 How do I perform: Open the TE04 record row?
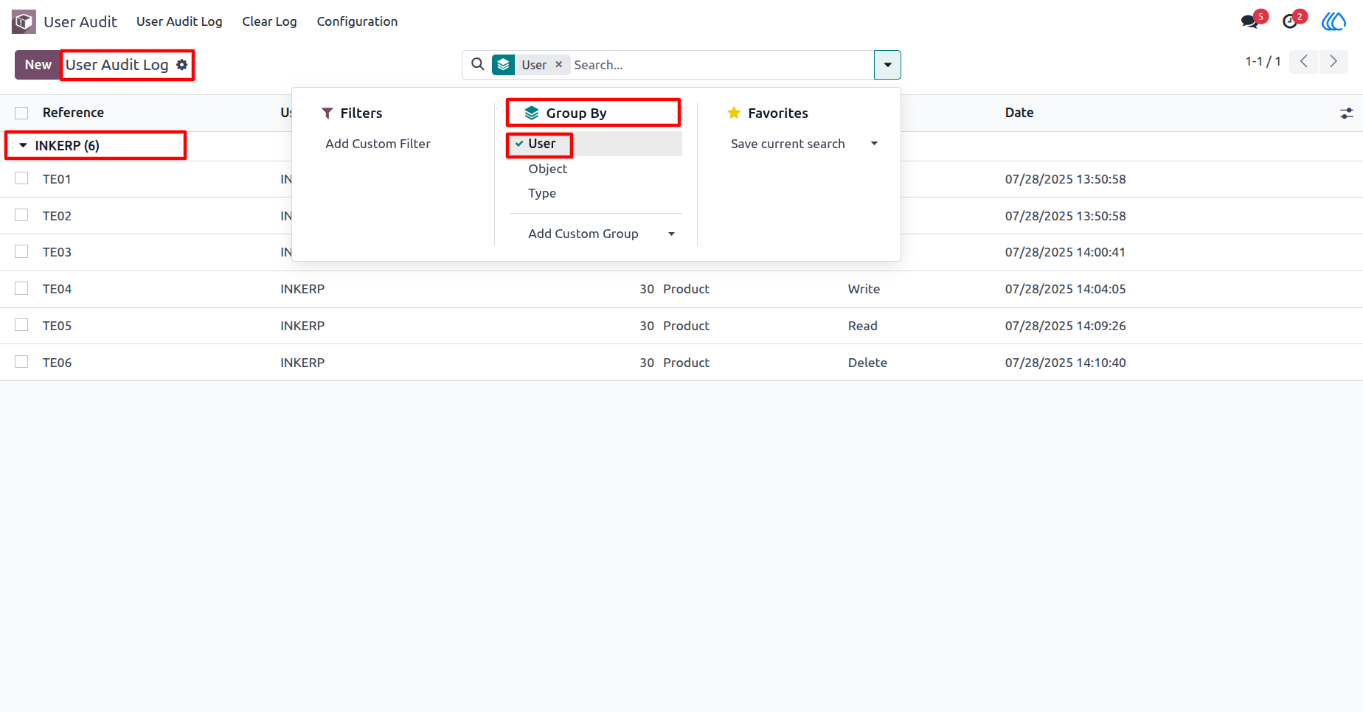[681, 289]
